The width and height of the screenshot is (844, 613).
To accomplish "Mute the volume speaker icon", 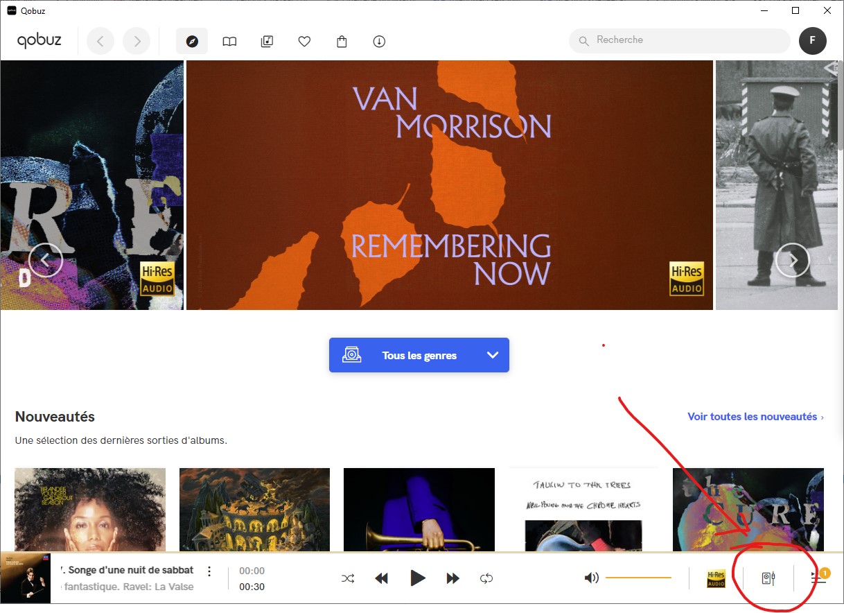I will pyautogui.click(x=591, y=578).
